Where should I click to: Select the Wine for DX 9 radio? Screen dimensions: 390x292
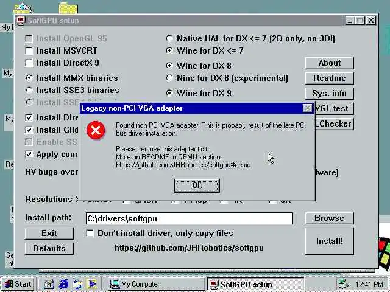[169, 93]
